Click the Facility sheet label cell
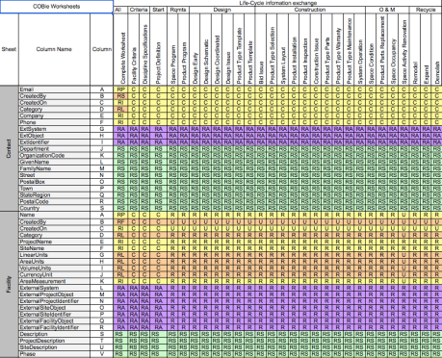The height and width of the screenshot is (358, 442). coord(9,284)
